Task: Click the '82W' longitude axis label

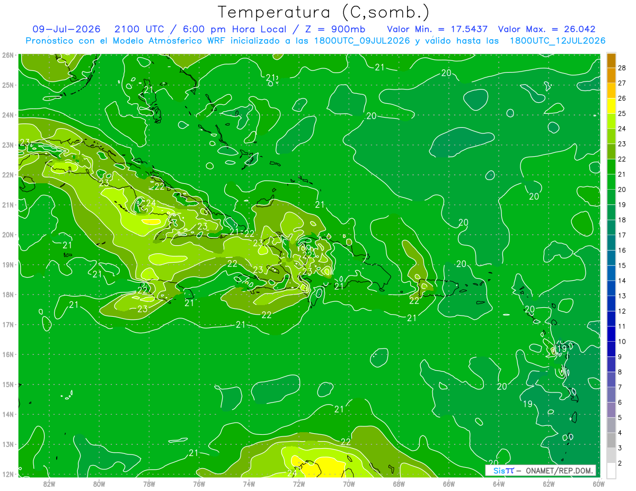Action: click(49, 484)
